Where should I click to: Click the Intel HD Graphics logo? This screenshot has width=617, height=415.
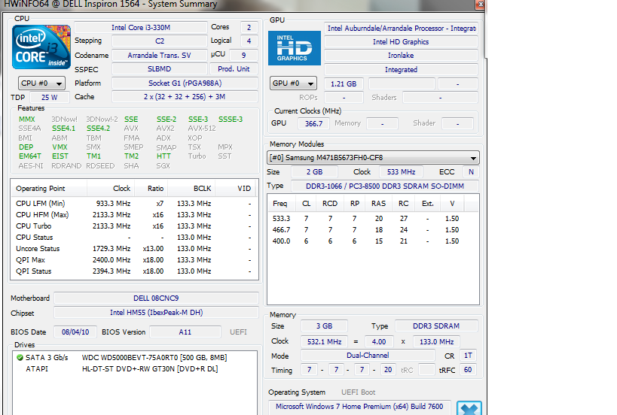pos(295,48)
